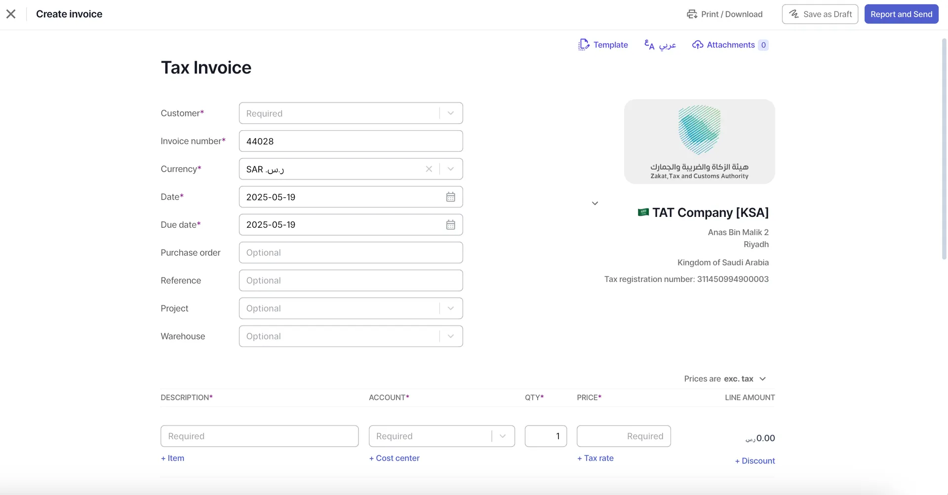948x495 pixels.
Task: Apply a discount using + Discount
Action: click(x=754, y=460)
